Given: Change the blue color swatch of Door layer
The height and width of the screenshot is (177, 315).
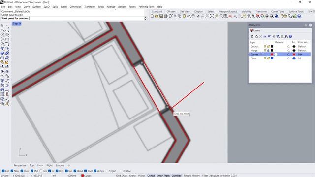Looking at the screenshot, I should coord(272,58).
